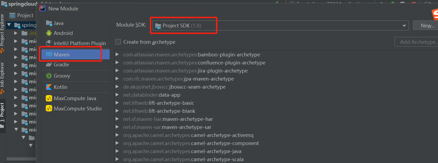Click the spring project root folder

(25, 25)
